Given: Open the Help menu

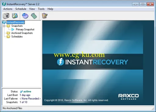Looking at the screenshot, I should [x=50, y=9].
